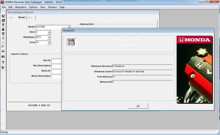Open the Options menu
The height and width of the screenshot is (135, 220).
tap(33, 7)
